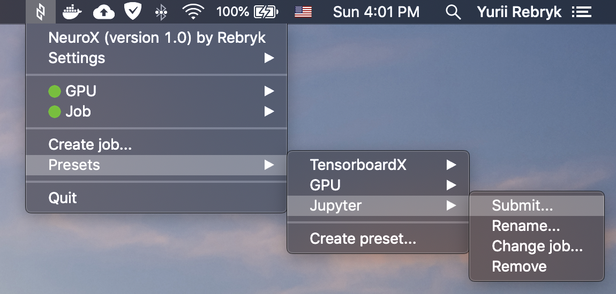Open the Docker whale menu bar icon
The image size is (616, 294).
(72, 12)
